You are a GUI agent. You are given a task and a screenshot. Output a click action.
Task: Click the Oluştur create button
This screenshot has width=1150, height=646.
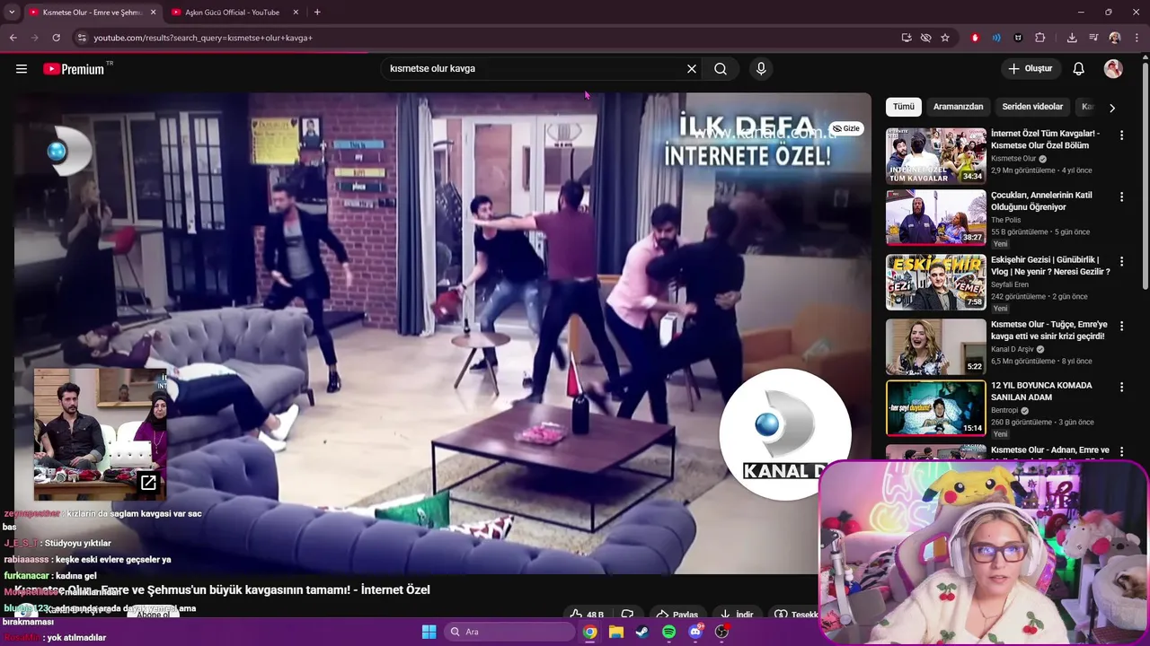(x=1030, y=69)
